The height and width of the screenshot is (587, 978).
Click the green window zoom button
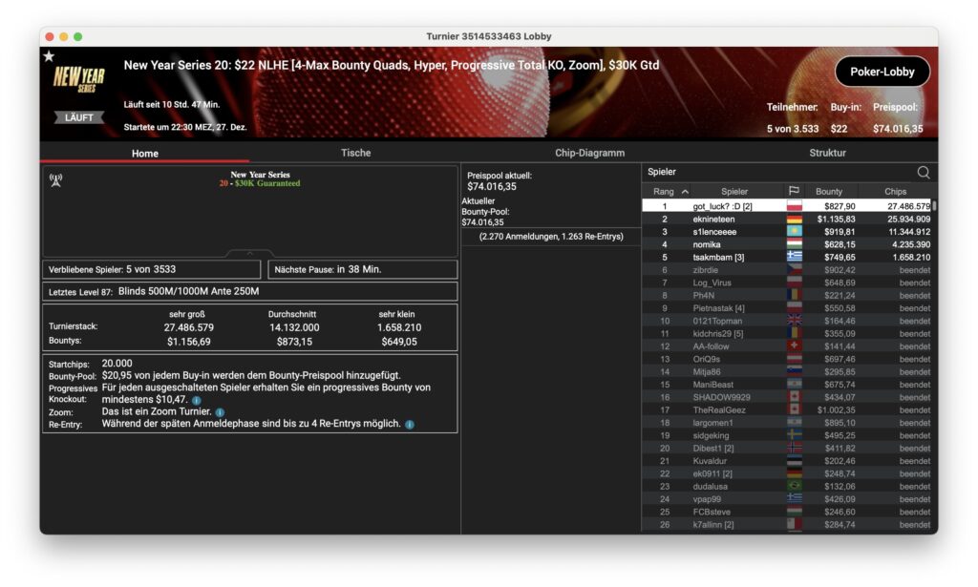coord(78,36)
